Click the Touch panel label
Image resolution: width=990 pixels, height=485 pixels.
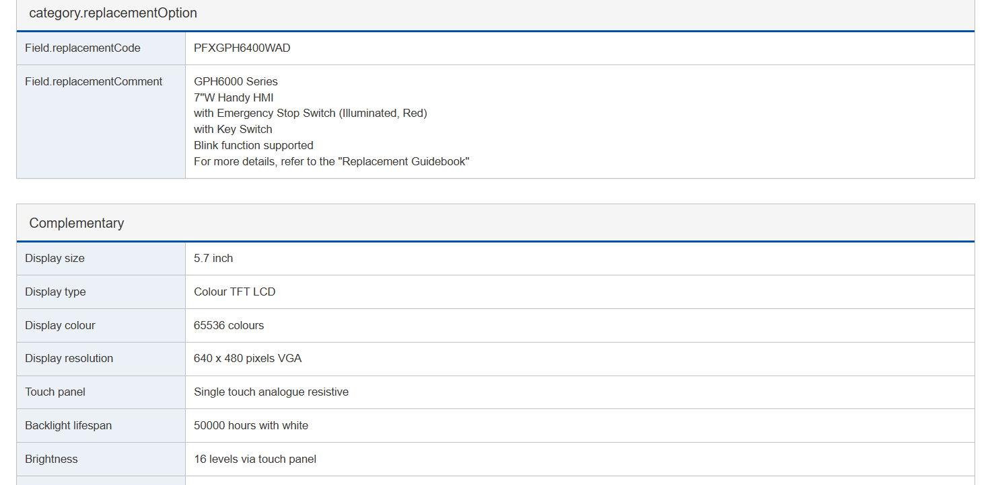coord(55,392)
